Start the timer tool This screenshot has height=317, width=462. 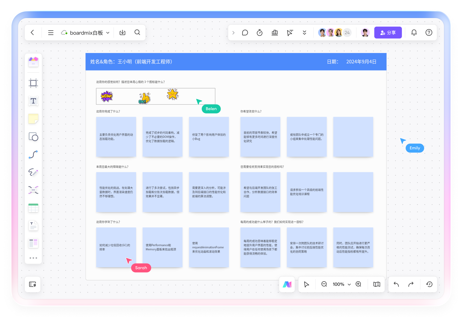click(x=259, y=33)
